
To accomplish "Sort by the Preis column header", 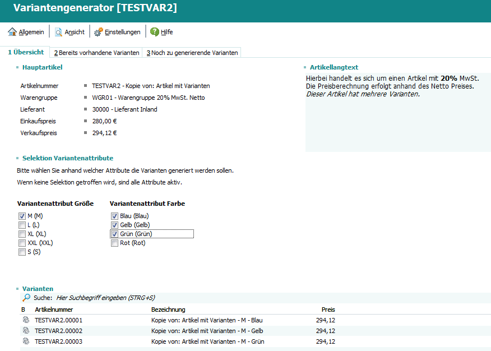I will pyautogui.click(x=328, y=310).
